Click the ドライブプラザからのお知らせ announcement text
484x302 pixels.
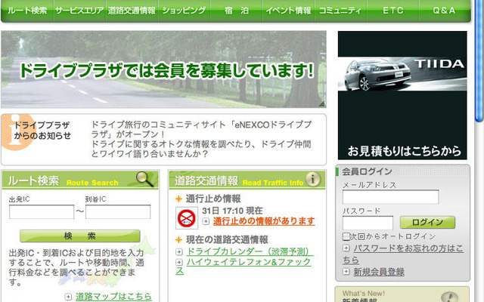tap(201, 139)
